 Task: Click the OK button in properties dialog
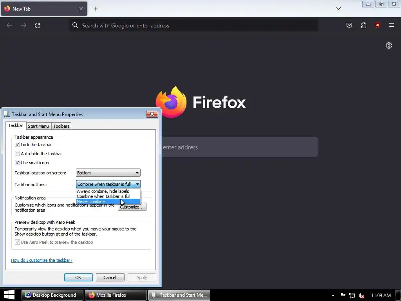tap(78, 277)
